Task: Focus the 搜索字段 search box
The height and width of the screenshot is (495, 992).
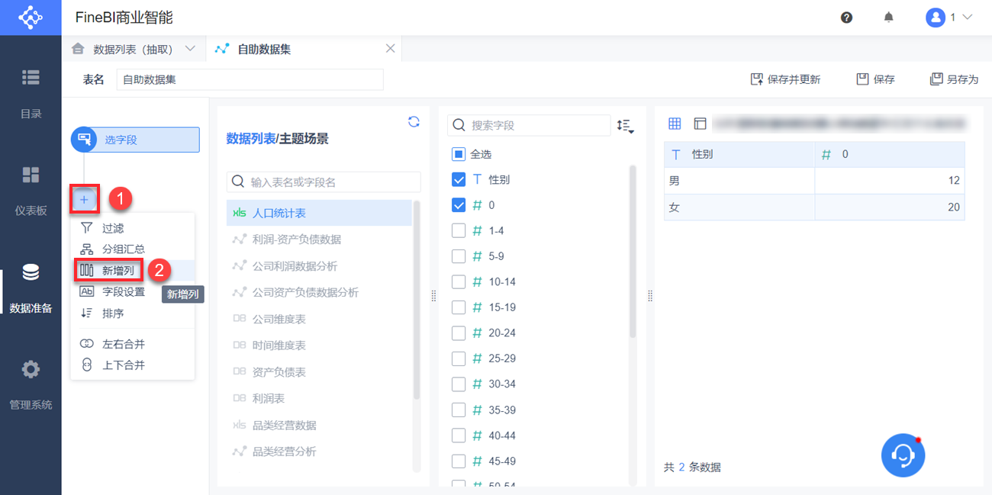Action: click(x=529, y=125)
